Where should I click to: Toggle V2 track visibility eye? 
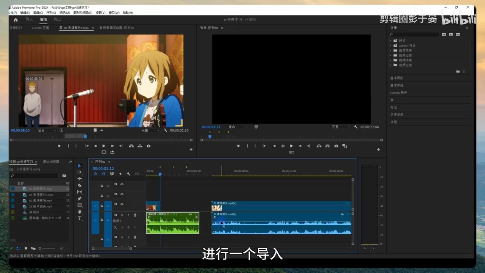122,194
